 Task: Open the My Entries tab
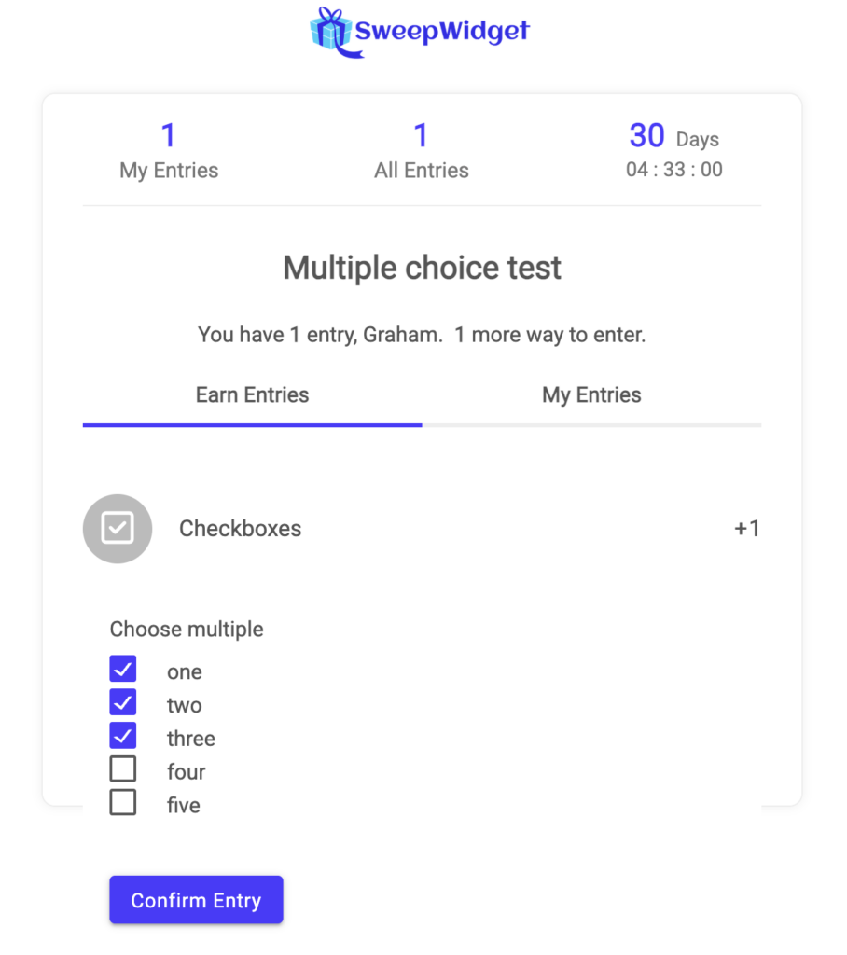coord(591,395)
